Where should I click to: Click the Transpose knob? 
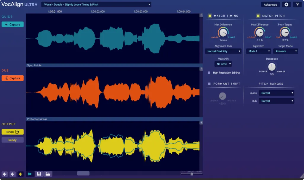[x=271, y=67]
